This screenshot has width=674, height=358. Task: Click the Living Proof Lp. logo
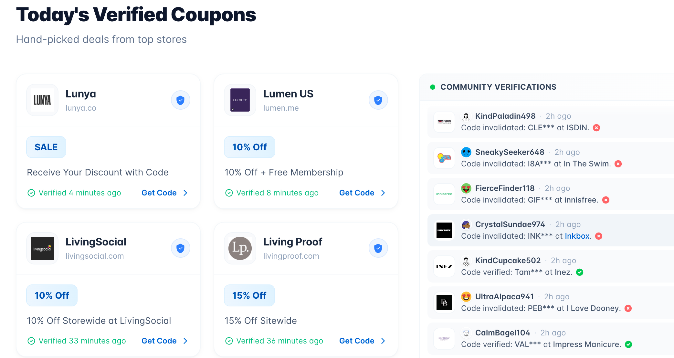coord(240,248)
